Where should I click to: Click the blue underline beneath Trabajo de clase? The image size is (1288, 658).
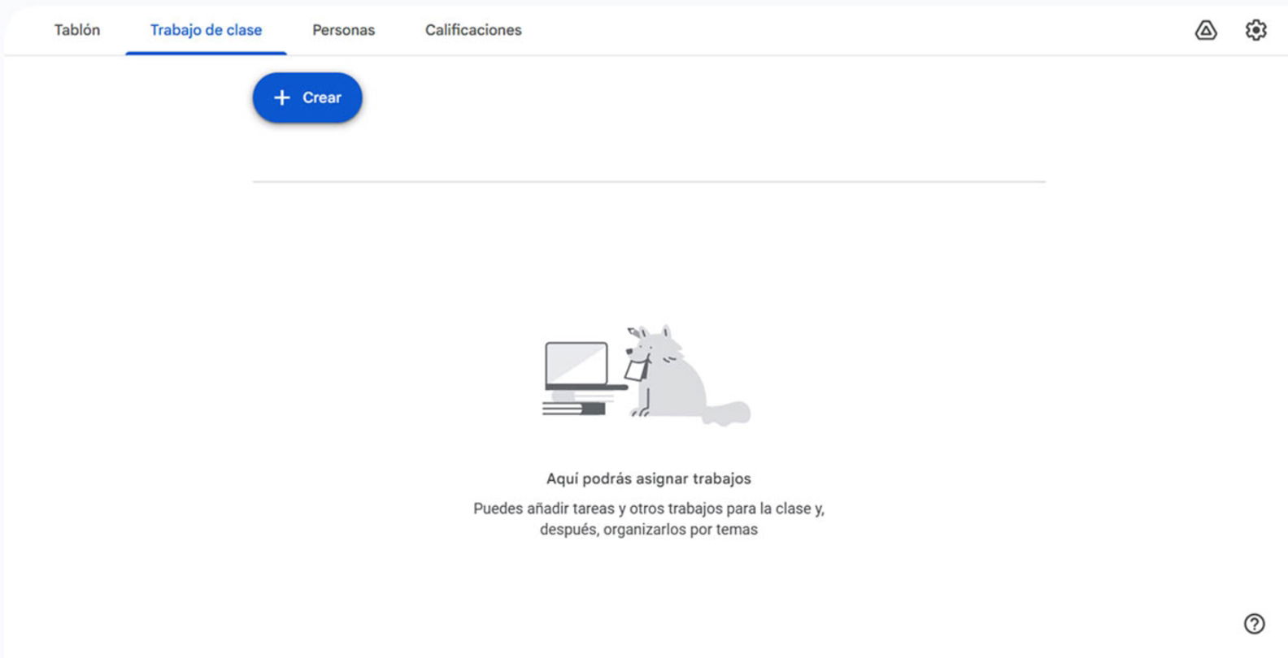click(x=206, y=53)
